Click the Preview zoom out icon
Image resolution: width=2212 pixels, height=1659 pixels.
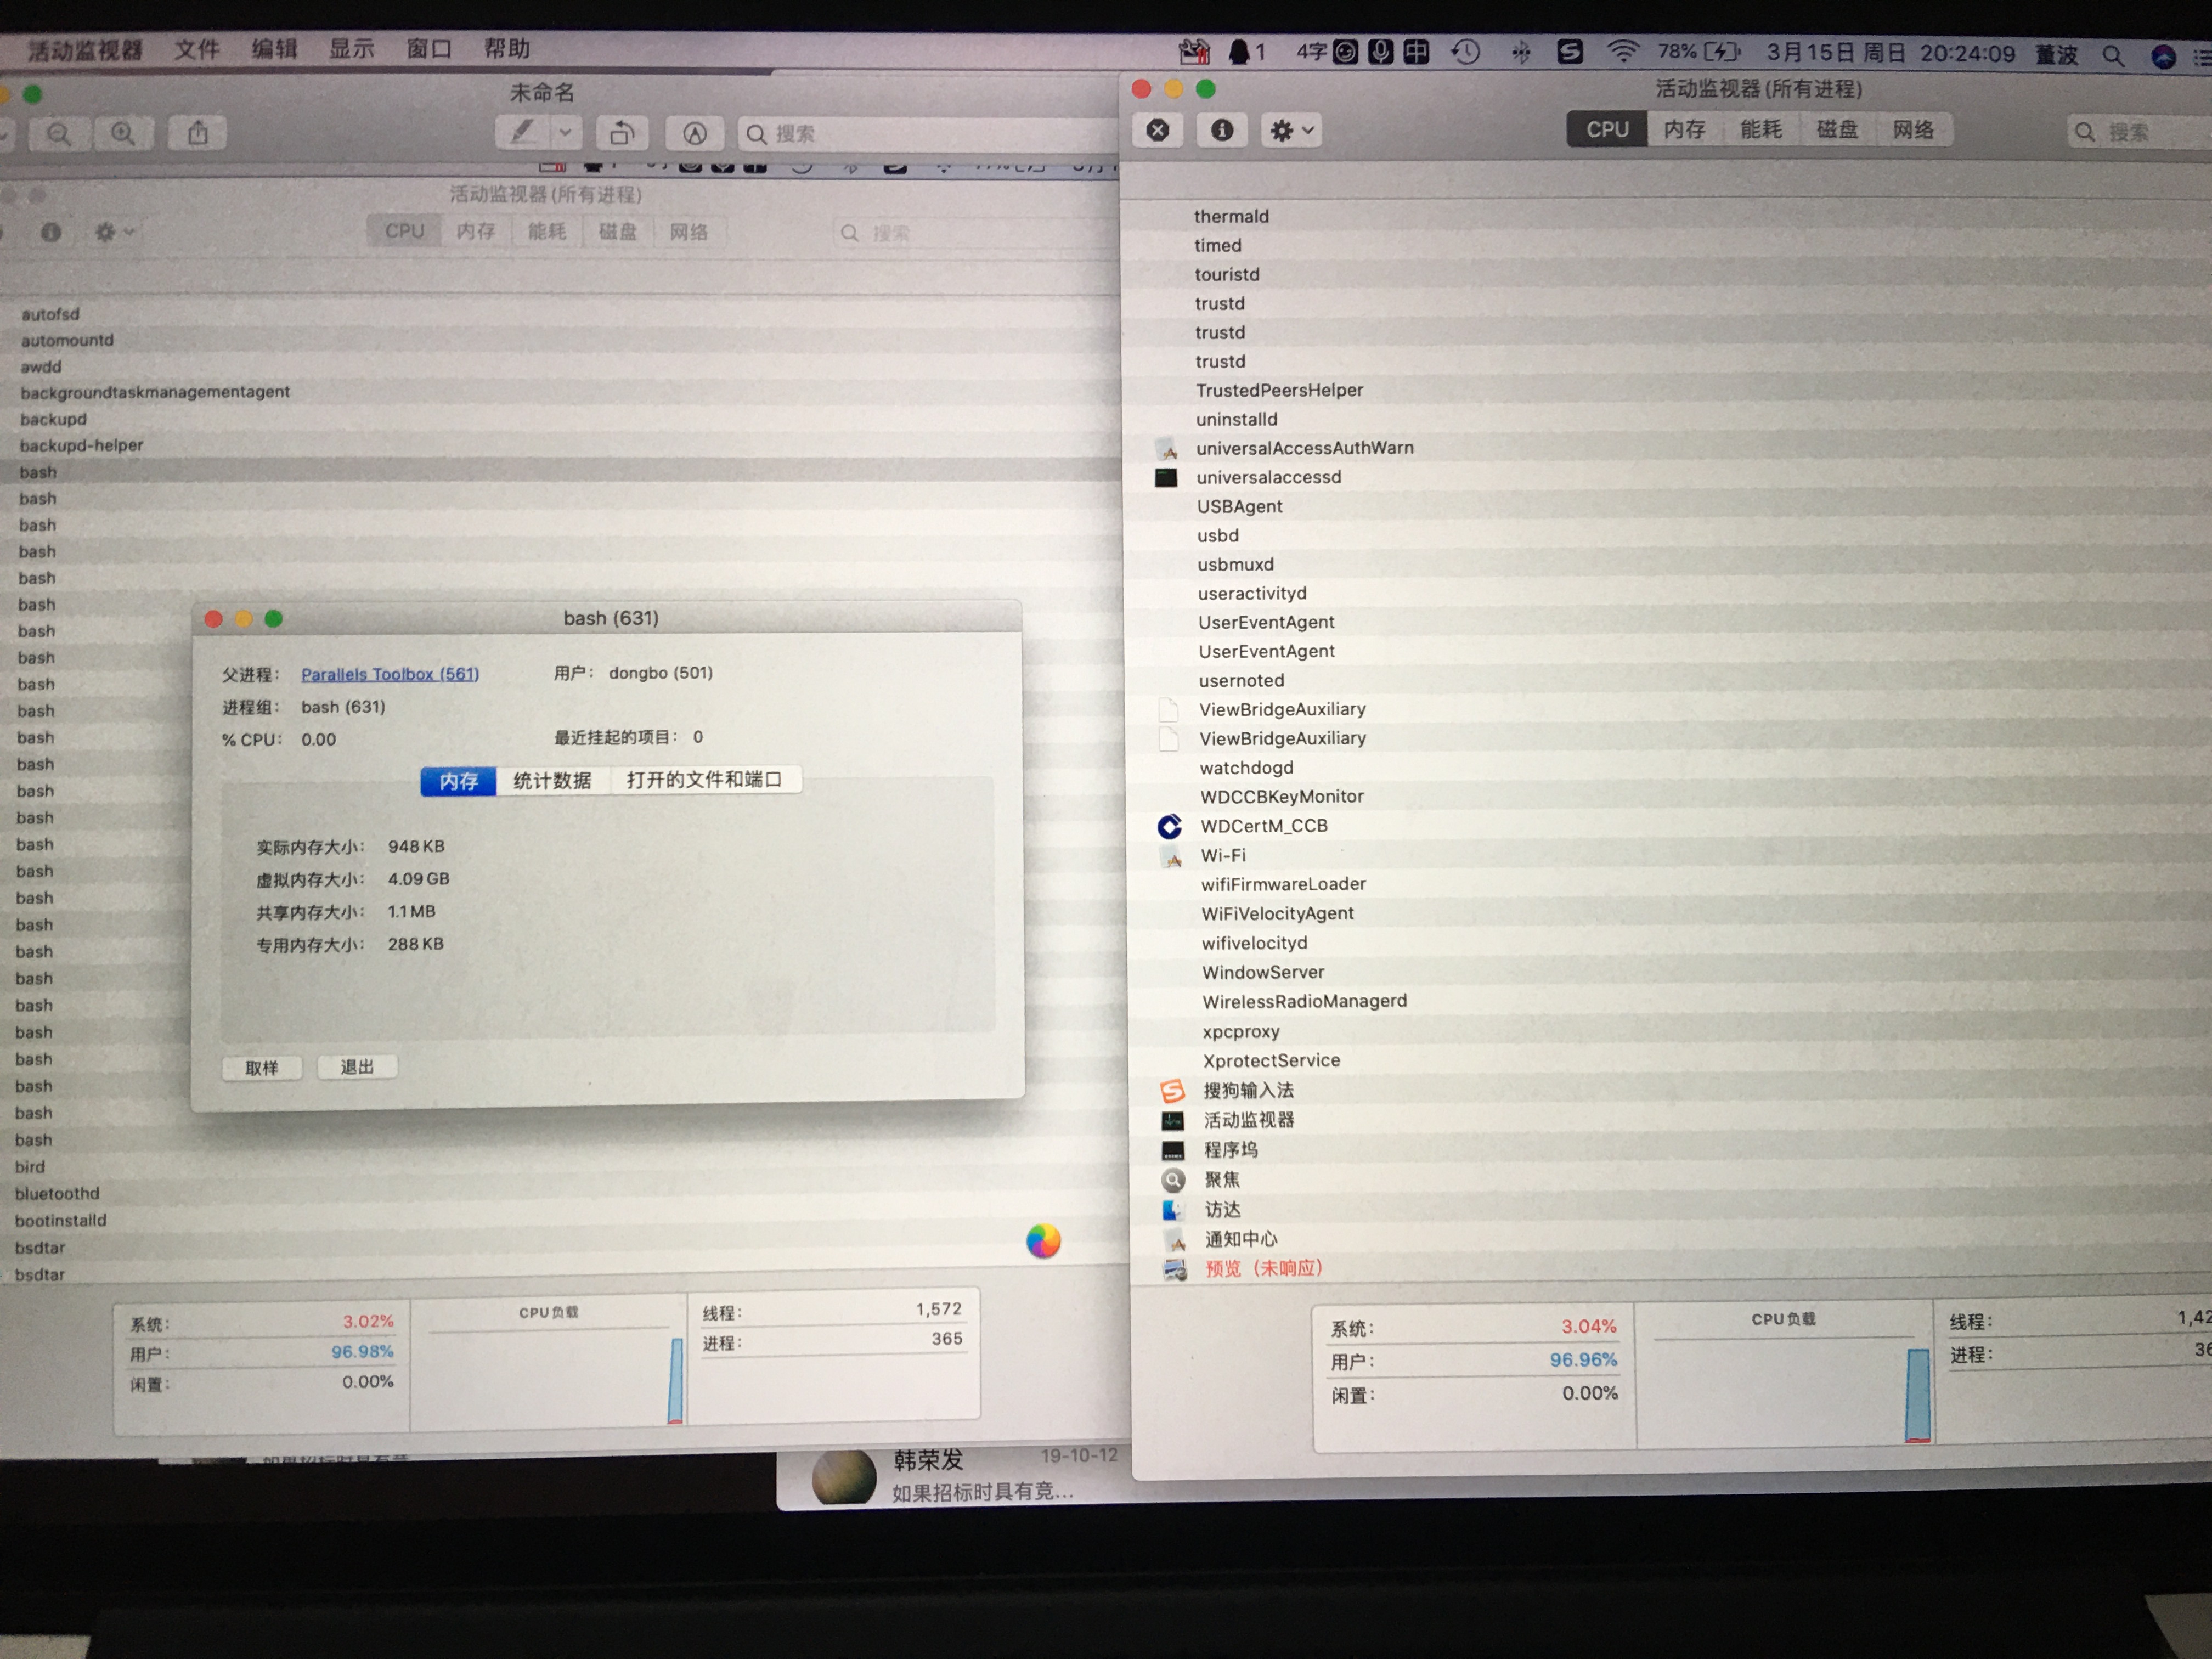click(x=59, y=133)
